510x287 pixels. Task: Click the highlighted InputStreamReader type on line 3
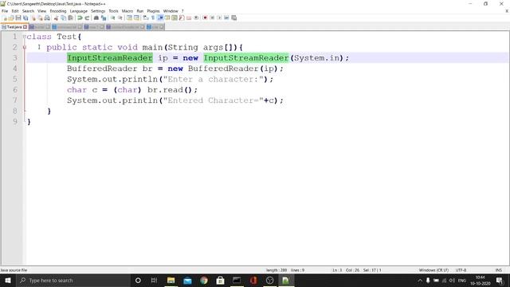110,58
